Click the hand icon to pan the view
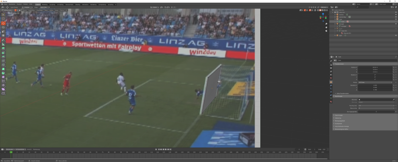Viewport: 398px width, 162px height. click(x=326, y=27)
